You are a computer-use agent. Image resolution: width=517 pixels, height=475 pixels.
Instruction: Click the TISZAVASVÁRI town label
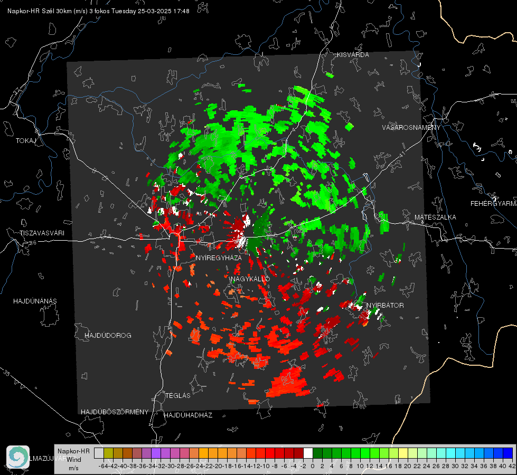click(x=42, y=233)
